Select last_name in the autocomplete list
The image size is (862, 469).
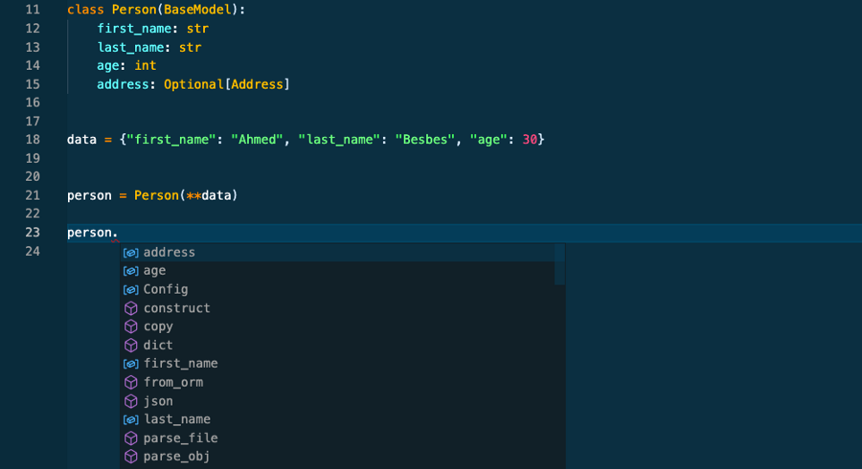(x=337, y=419)
